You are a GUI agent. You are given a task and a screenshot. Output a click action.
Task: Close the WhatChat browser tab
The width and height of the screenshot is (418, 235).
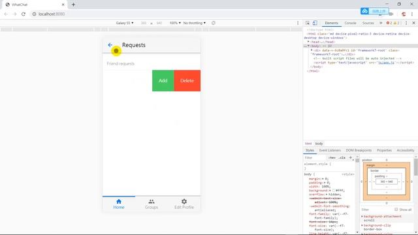(x=63, y=5)
